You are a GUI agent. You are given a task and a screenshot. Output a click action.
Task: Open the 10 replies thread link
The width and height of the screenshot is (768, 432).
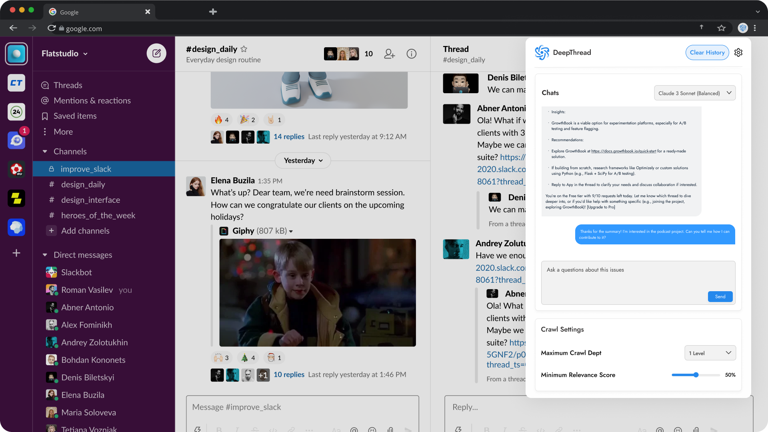289,374
